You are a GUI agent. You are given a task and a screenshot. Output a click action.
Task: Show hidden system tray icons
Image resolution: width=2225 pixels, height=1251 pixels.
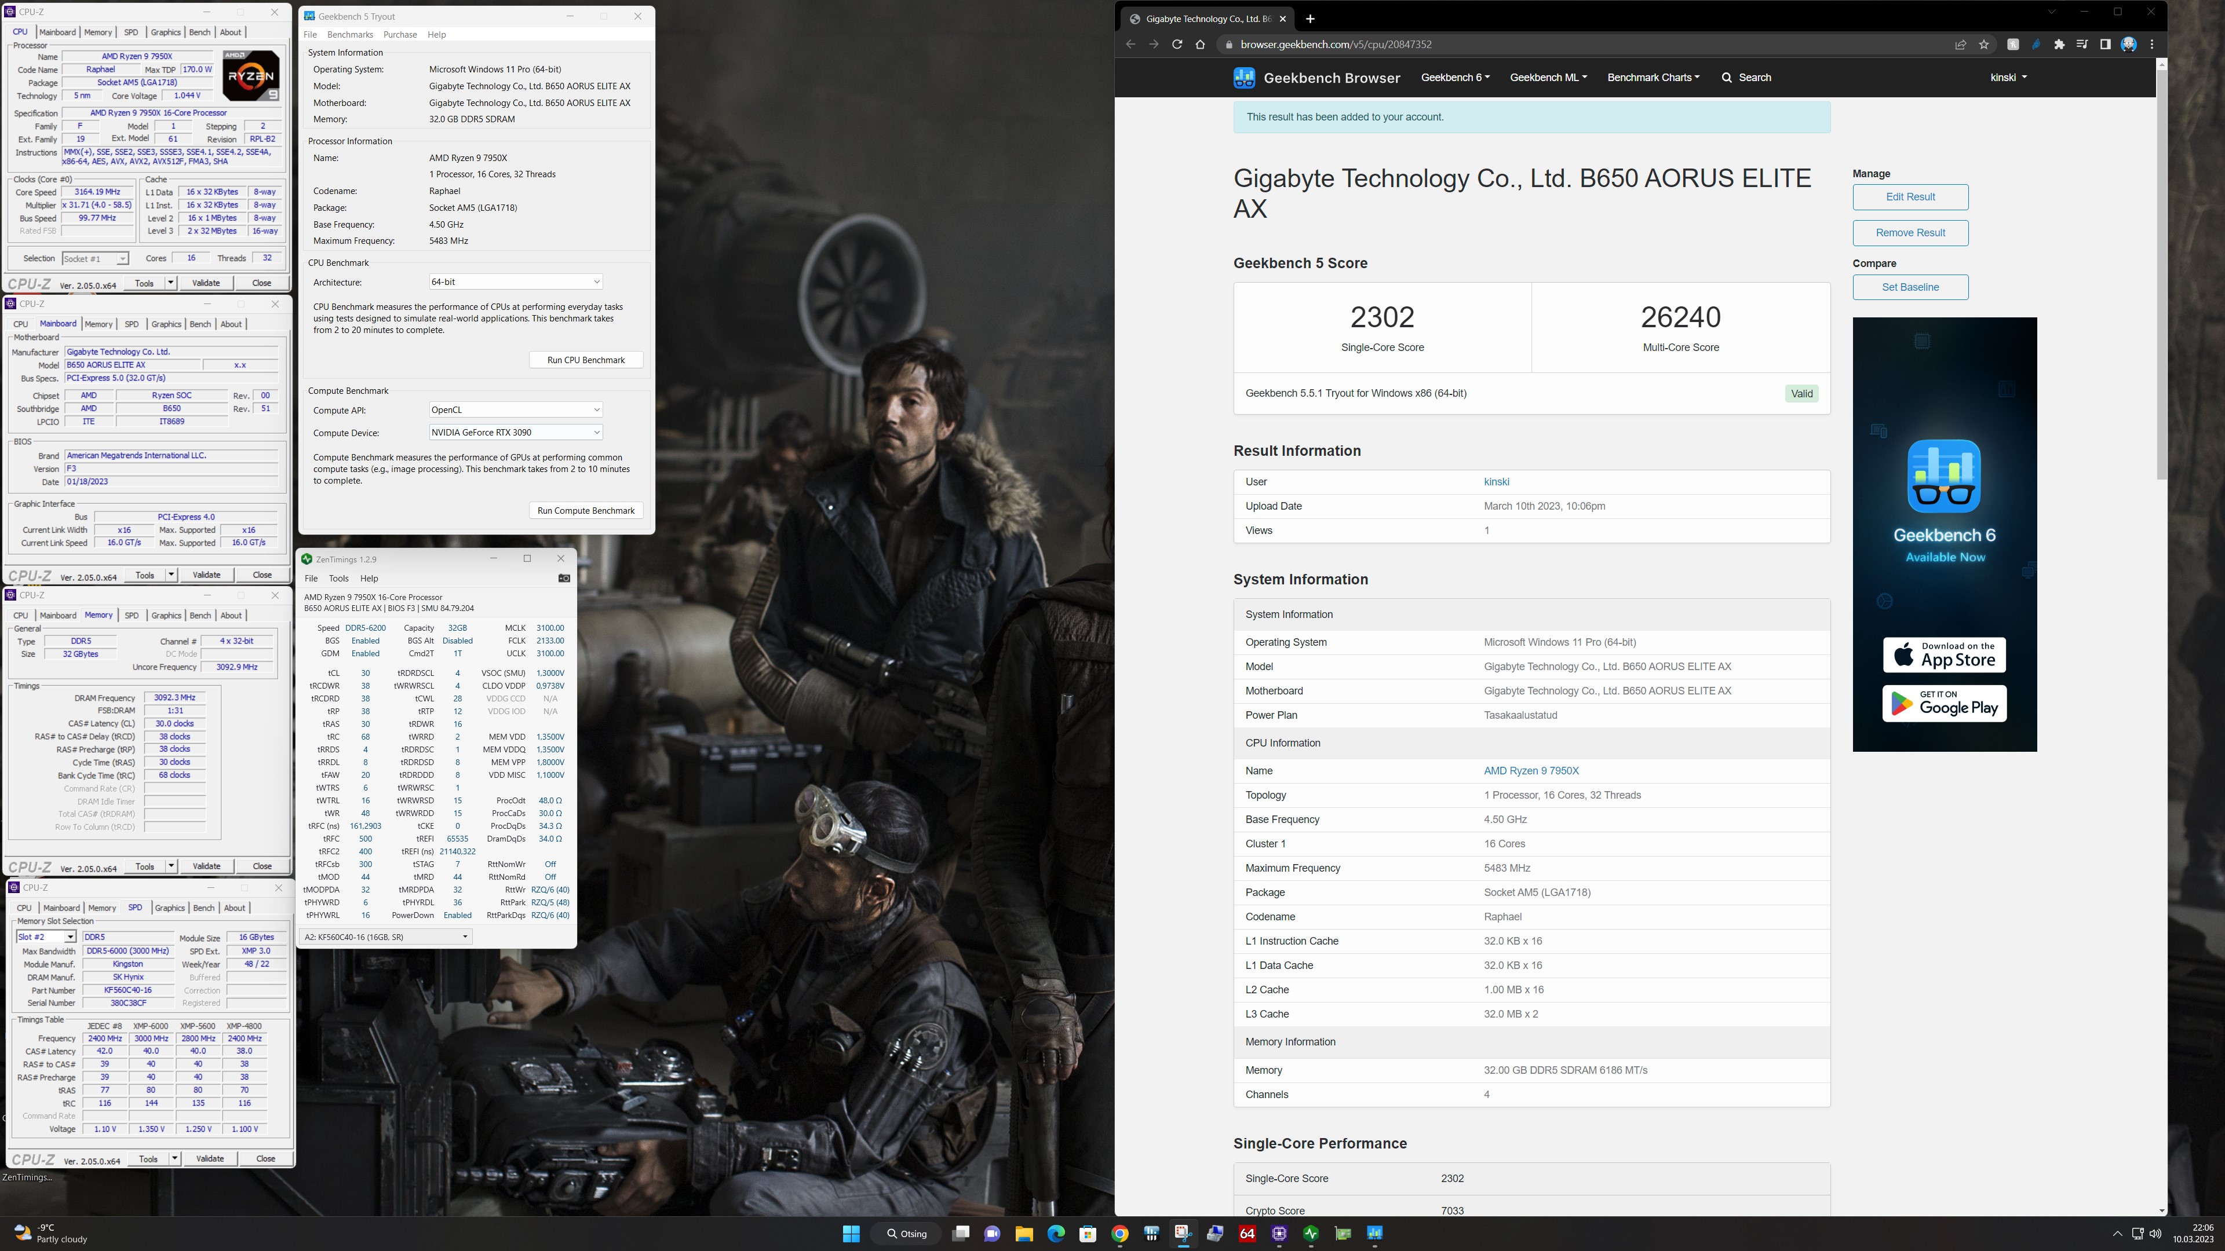click(2117, 1234)
